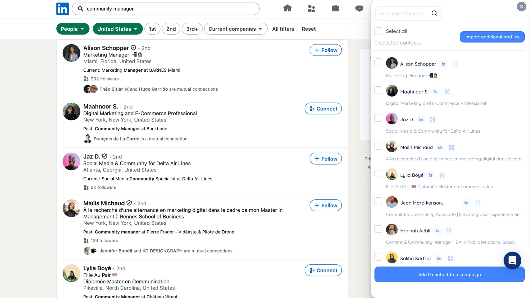Screen dimensions: 529x298
Task: Click LinkedIn icon next to Hannah Aebli
Action: click(x=437, y=231)
